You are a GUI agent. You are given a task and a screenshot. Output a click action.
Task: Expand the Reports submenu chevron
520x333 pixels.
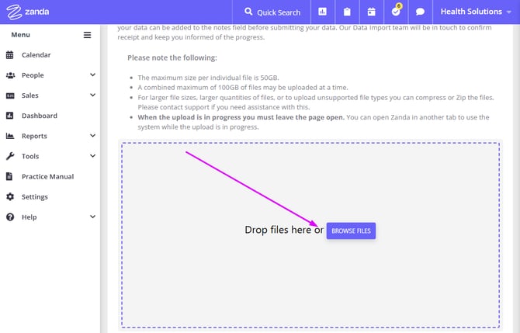pyautogui.click(x=92, y=136)
